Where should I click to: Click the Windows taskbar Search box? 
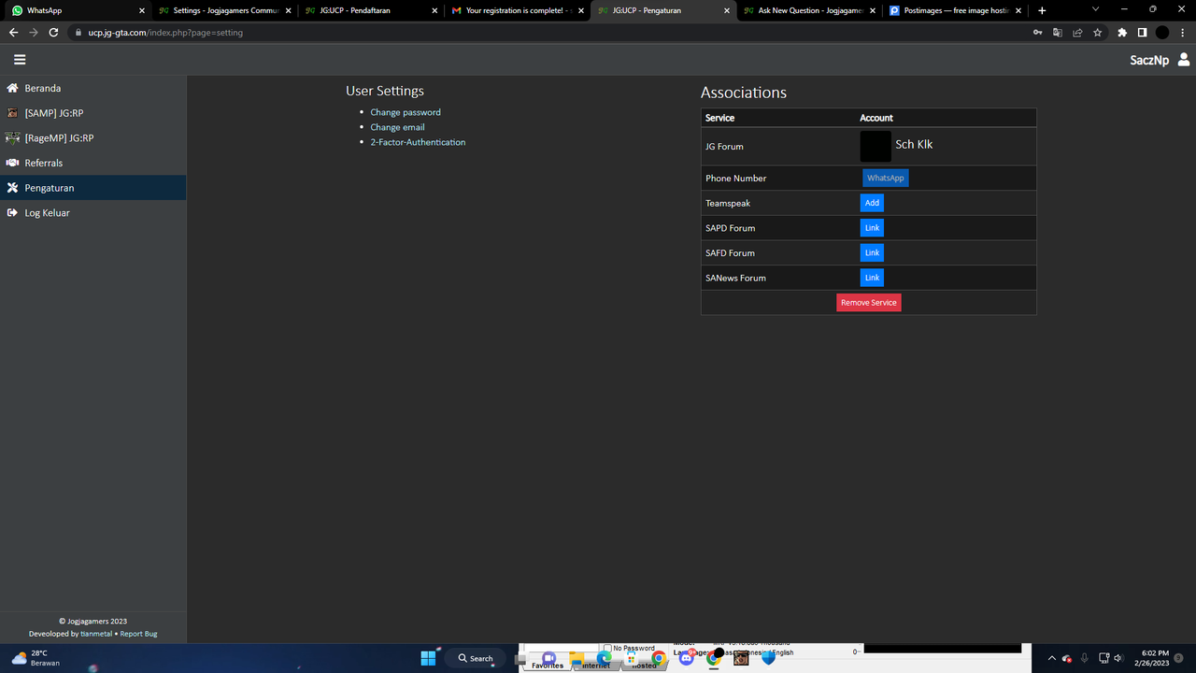[476, 658]
